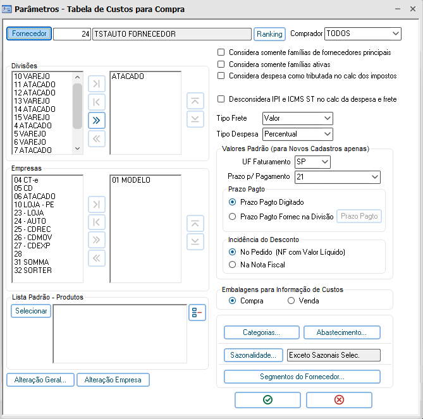This screenshot has width=423, height=419.
Task: Select 12 ATACADO in Divisões list
Action: (35, 93)
